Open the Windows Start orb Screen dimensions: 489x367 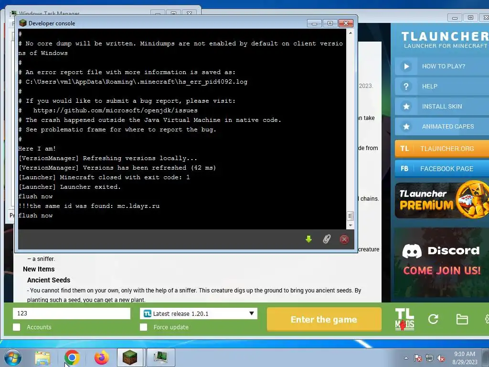pyautogui.click(x=13, y=357)
